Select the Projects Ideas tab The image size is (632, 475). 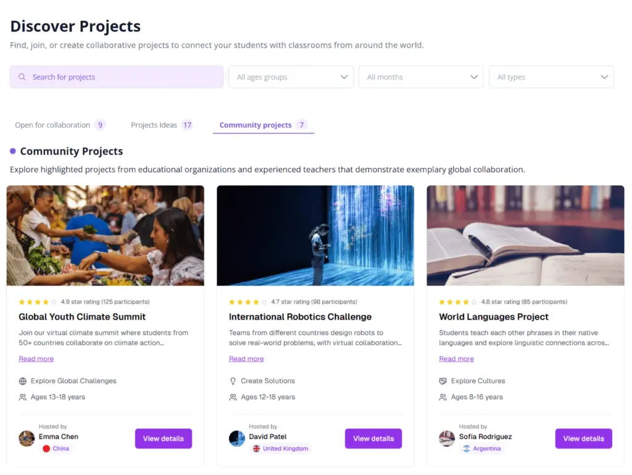coord(161,125)
